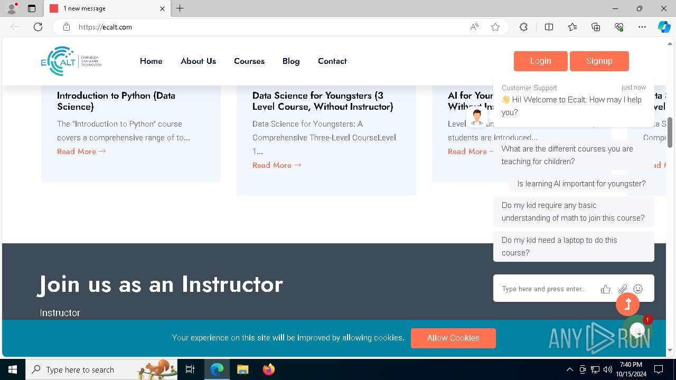The height and width of the screenshot is (380, 676).
Task: Click the Signup button
Action: [599, 61]
